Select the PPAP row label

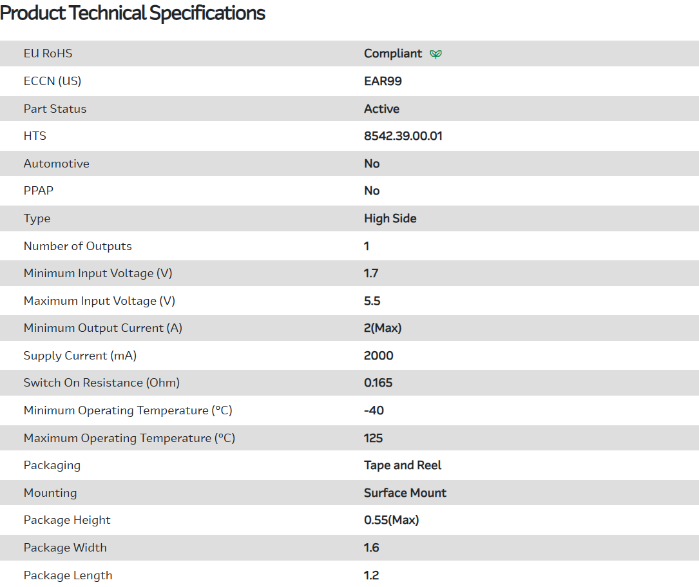tap(39, 191)
